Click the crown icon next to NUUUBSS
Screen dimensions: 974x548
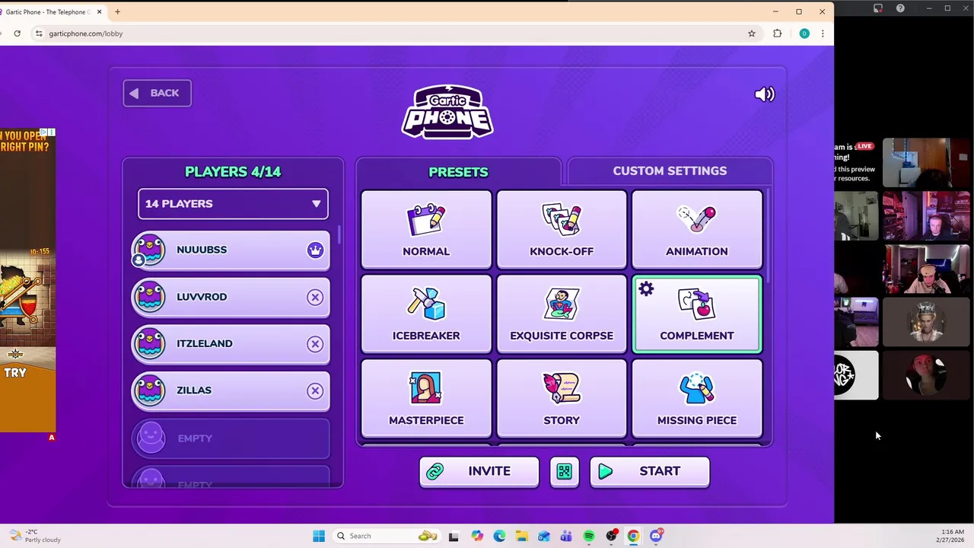pyautogui.click(x=315, y=250)
